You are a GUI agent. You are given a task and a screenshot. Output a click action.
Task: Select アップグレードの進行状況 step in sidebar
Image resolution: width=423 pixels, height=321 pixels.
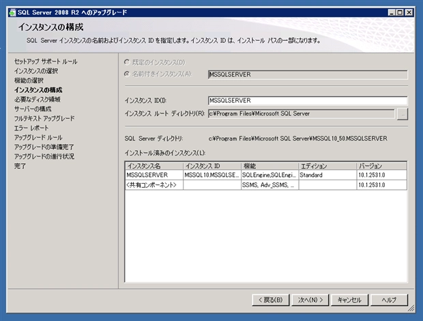pyautogui.click(x=44, y=156)
